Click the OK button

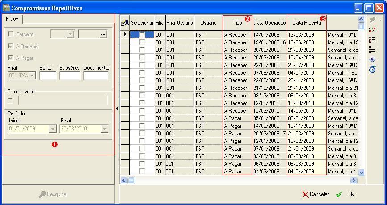(345, 195)
